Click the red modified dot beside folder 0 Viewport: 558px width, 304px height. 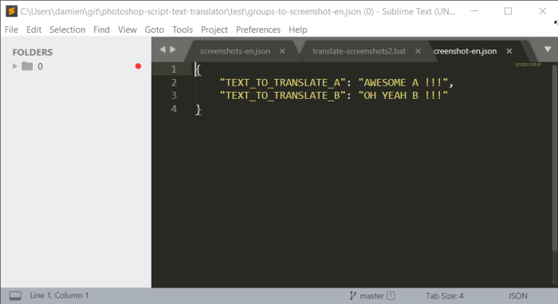[x=138, y=66]
